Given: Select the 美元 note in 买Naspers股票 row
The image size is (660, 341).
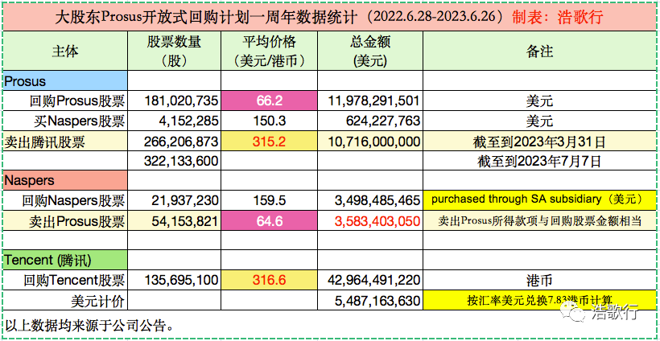Looking at the screenshot, I should (x=539, y=121).
